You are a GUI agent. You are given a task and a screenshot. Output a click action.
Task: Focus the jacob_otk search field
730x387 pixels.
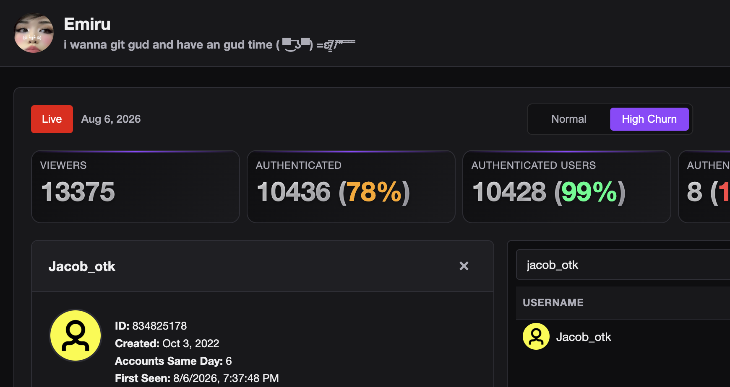(623, 265)
